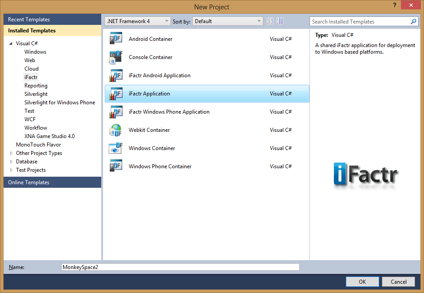Click Visual C# label in Android Container row
The width and height of the screenshot is (424, 293).
(x=281, y=39)
